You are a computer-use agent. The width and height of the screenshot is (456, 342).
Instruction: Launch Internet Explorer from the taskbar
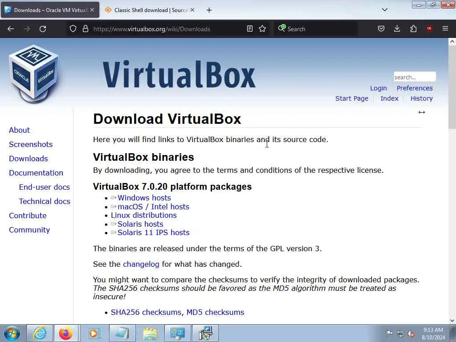(40, 333)
